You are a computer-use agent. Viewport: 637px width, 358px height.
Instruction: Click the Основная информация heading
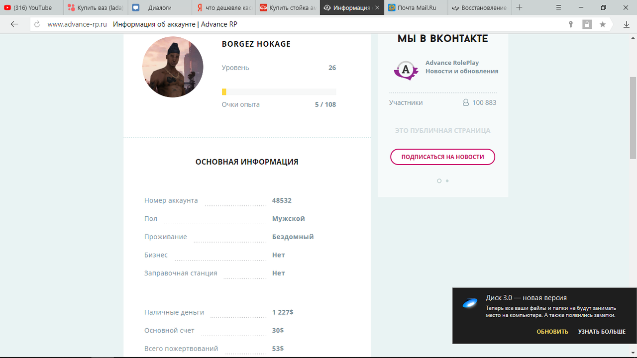point(247,162)
